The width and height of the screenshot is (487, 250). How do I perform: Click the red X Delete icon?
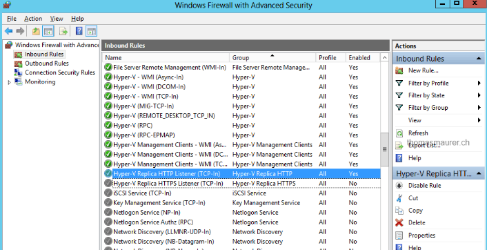point(399,222)
